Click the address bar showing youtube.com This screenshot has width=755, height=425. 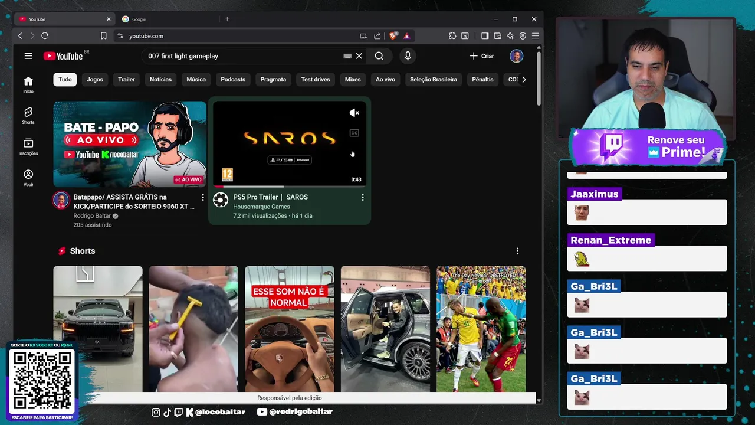(236, 36)
